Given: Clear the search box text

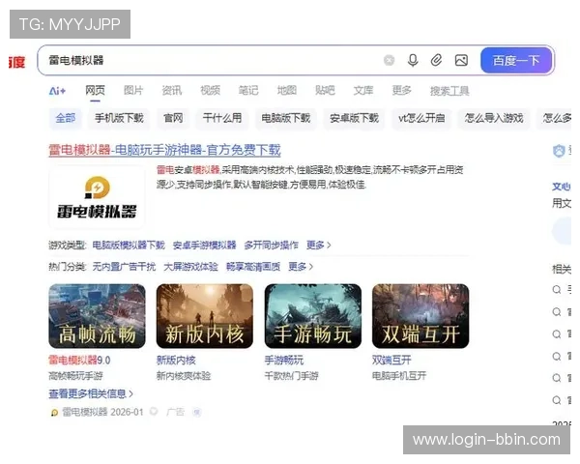Looking at the screenshot, I should coord(389,60).
